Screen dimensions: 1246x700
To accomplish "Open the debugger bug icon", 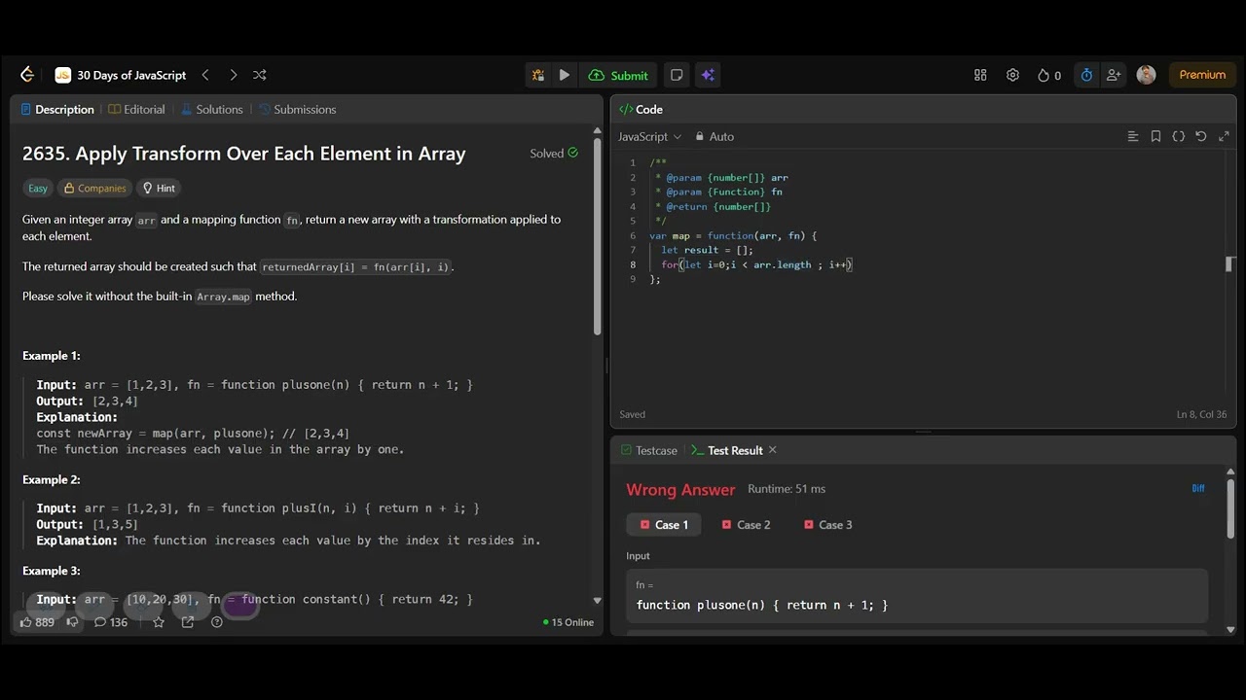I will pyautogui.click(x=537, y=75).
